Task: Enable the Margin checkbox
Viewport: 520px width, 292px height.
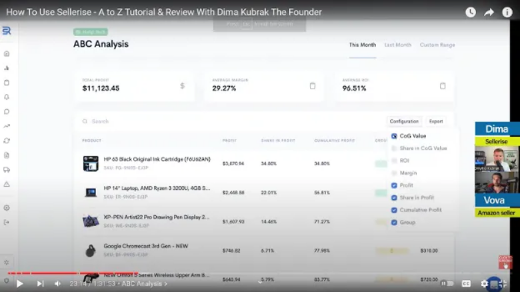Action: (x=394, y=173)
